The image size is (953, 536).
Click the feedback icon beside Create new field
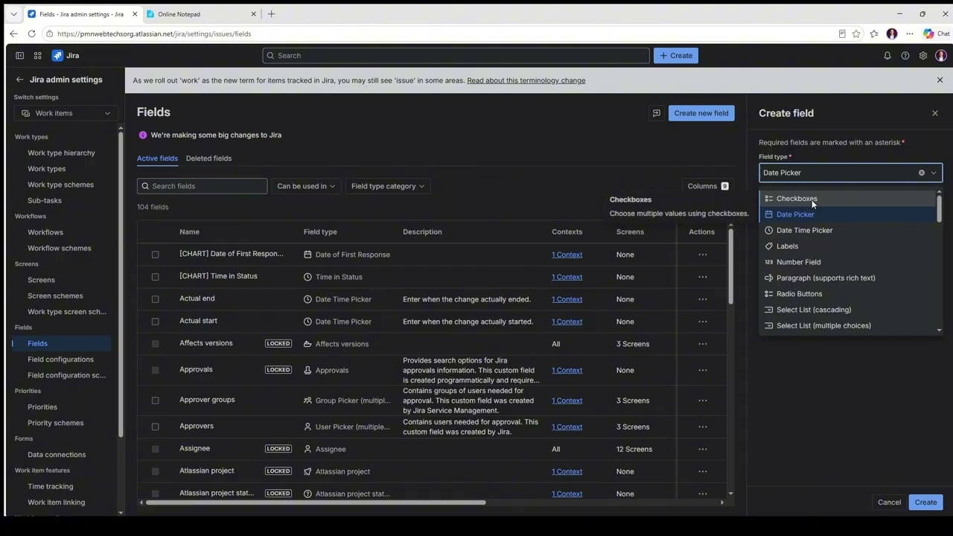click(x=657, y=113)
